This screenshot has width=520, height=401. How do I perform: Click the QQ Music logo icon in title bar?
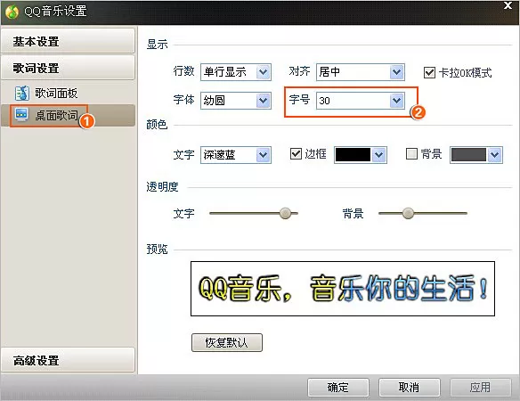[12, 12]
